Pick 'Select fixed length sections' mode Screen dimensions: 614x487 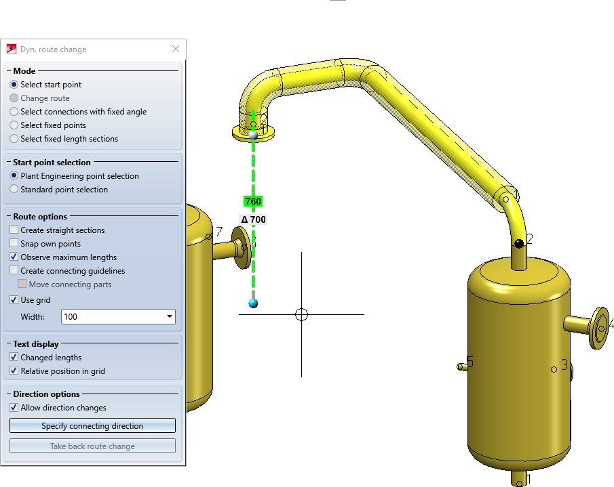[14, 139]
